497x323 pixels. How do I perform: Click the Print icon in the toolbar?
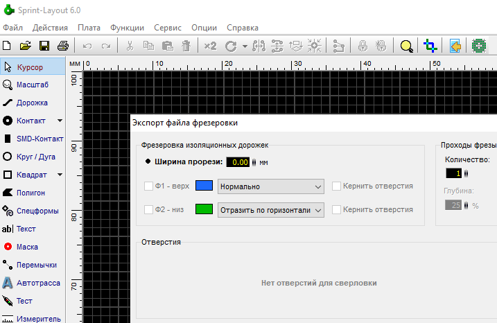pyautogui.click(x=63, y=46)
